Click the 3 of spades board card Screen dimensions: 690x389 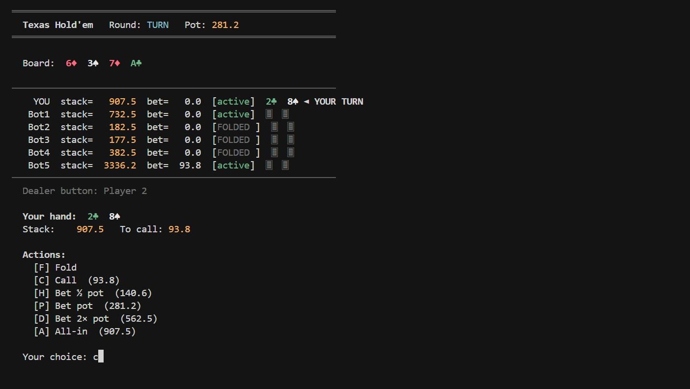(93, 63)
